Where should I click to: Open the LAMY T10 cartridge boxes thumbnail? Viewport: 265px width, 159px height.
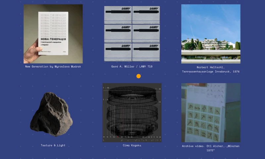point(132,34)
